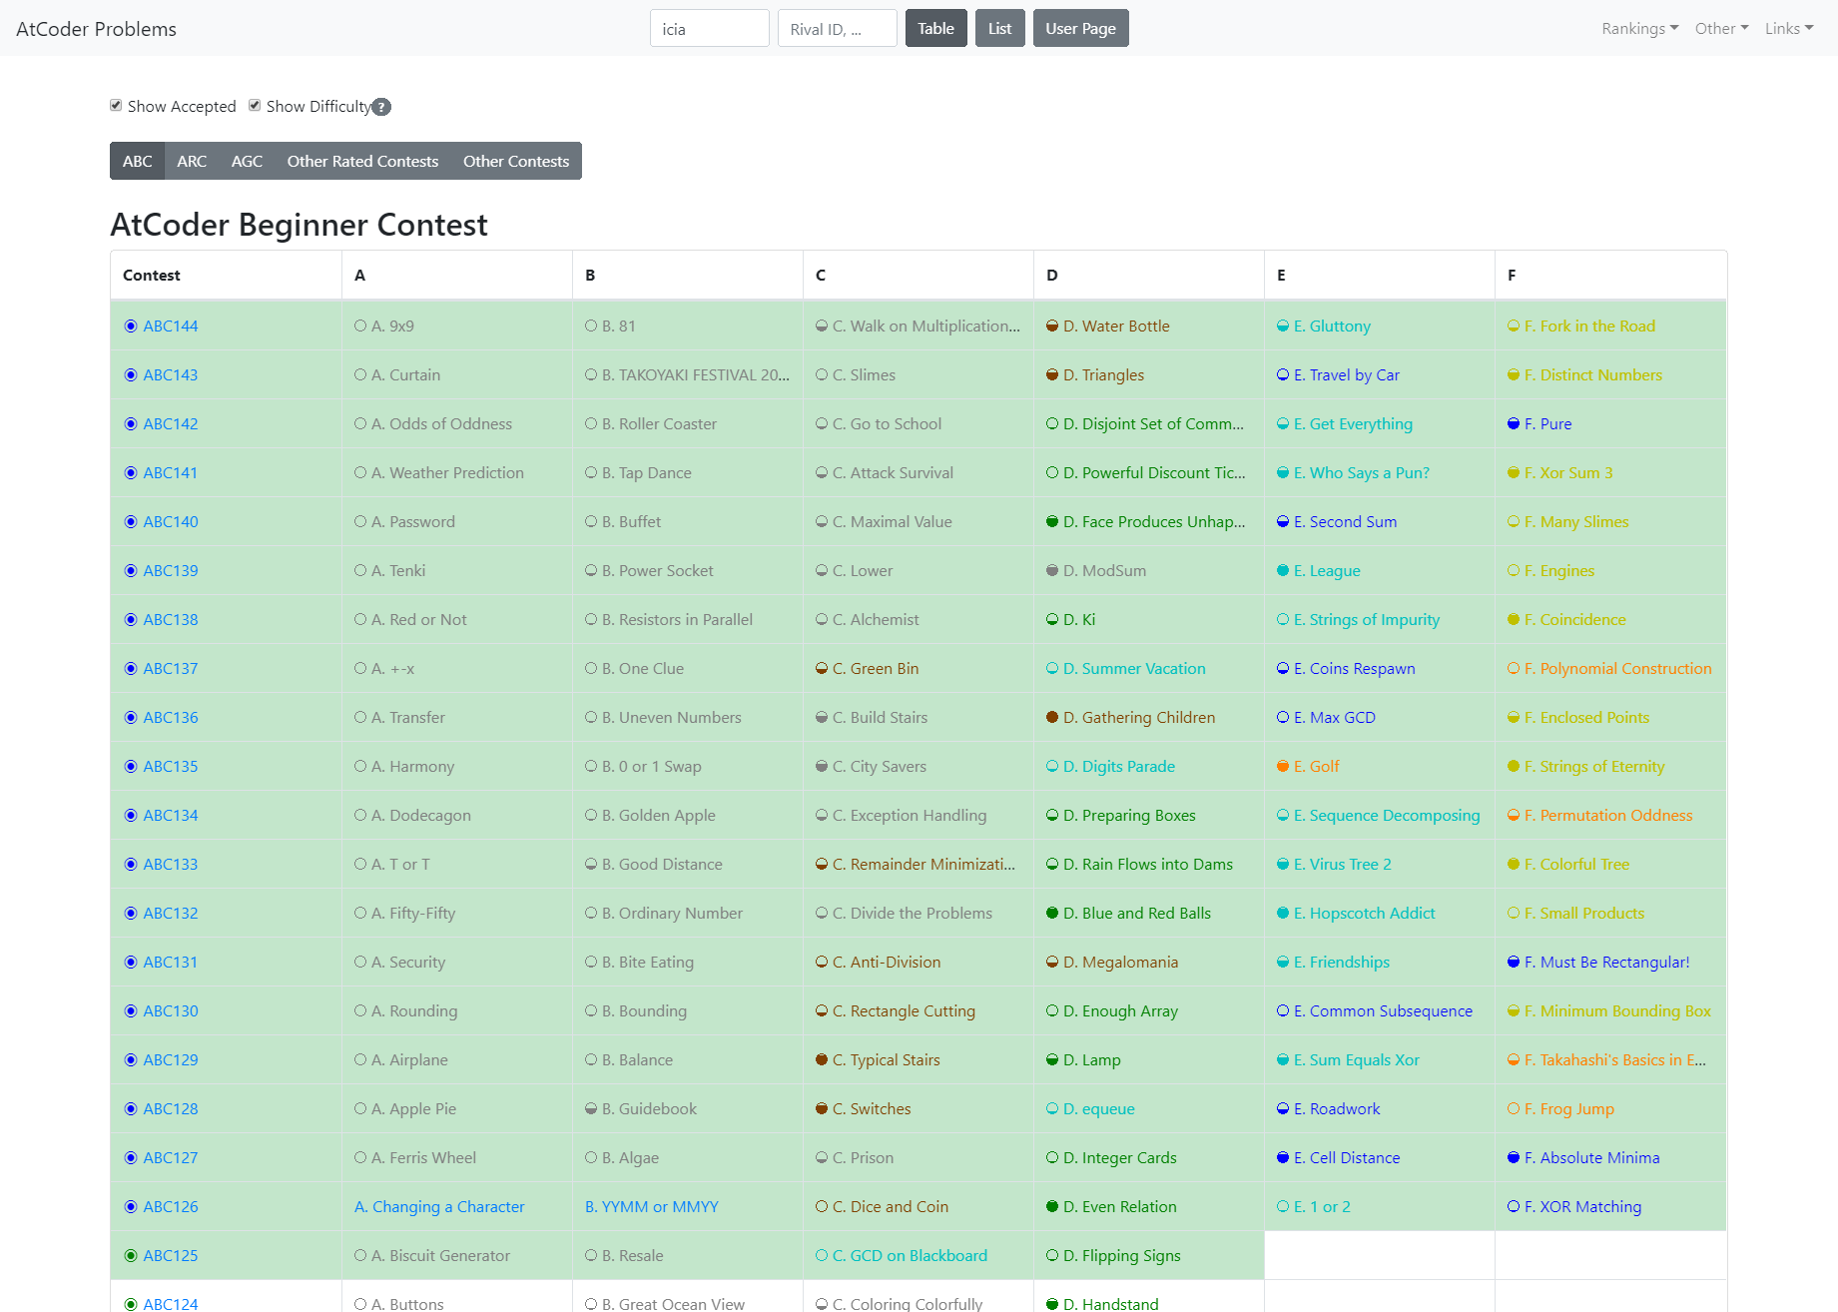Switch to the ARC contest tab
This screenshot has width=1838, height=1312.
pos(192,161)
